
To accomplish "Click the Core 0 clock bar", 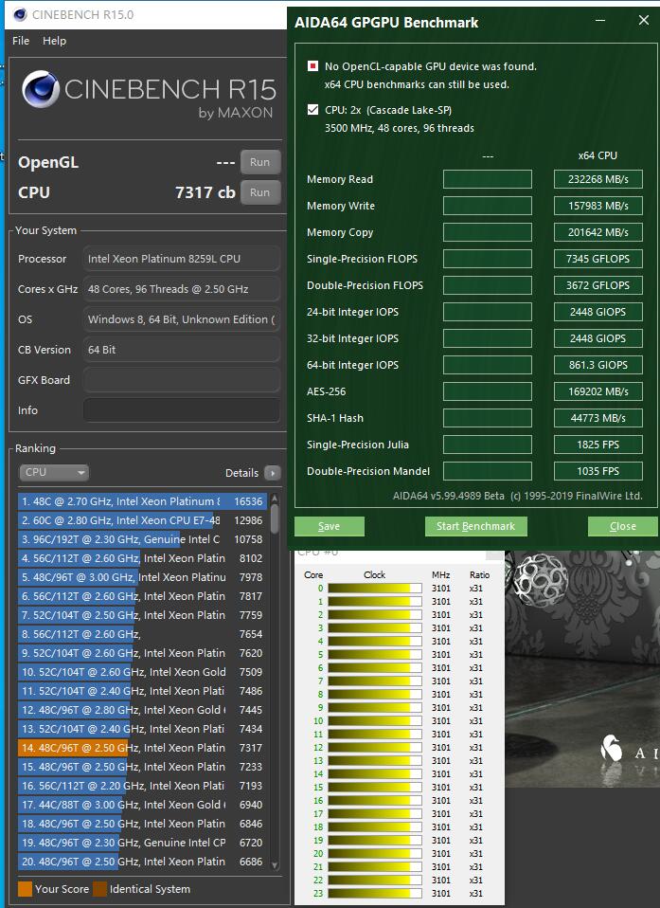I will coord(375,589).
